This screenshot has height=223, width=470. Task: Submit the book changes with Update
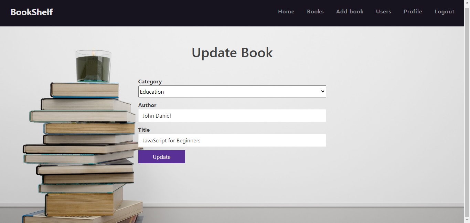pyautogui.click(x=161, y=157)
